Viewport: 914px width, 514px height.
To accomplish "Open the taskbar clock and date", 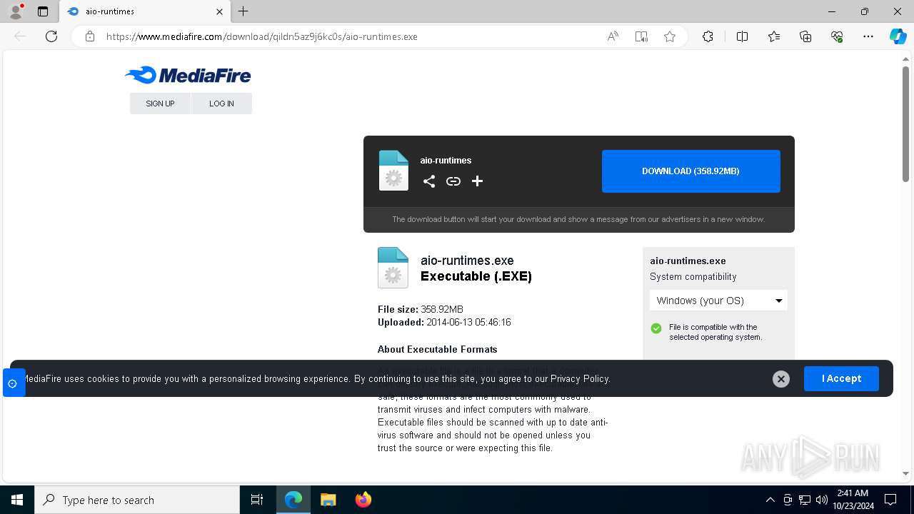I will pos(853,500).
